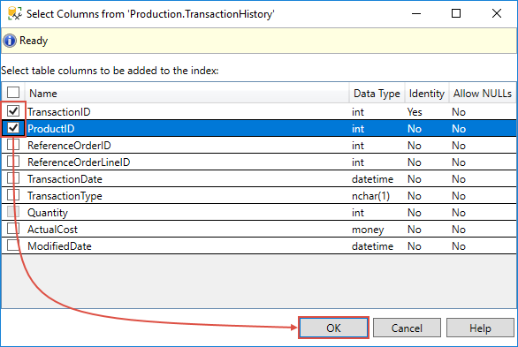Click the dialog window icon in title bar
The height and width of the screenshot is (347, 518).
pos(14,14)
